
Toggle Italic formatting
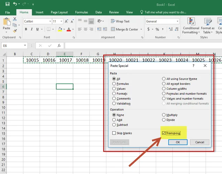point(32,29)
